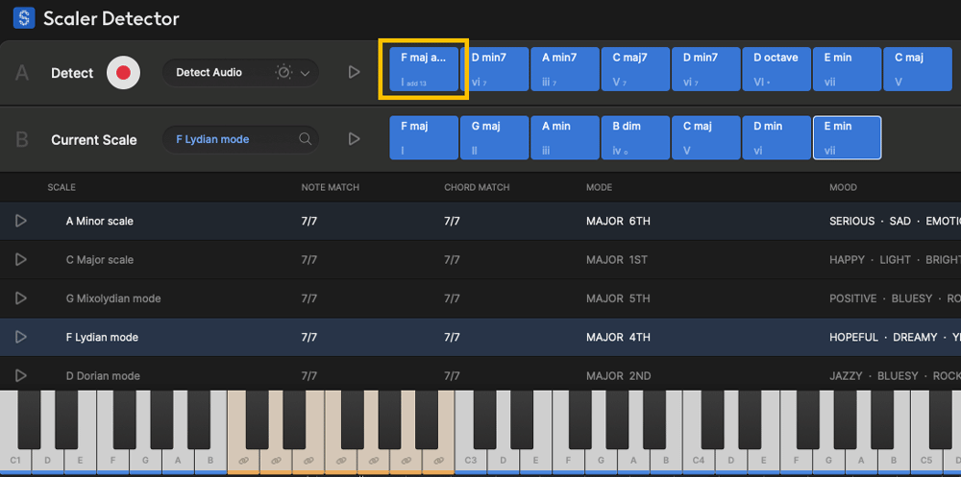
Task: Play the current scale chords in row B
Action: click(354, 139)
